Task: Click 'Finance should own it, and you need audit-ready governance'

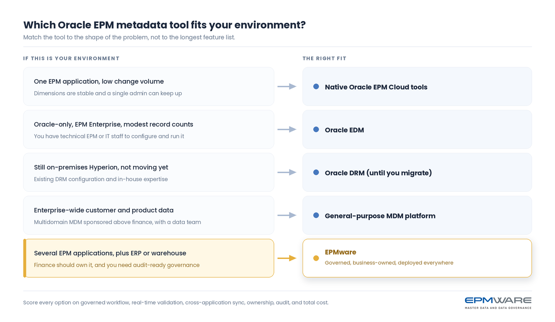Action: [x=117, y=265]
